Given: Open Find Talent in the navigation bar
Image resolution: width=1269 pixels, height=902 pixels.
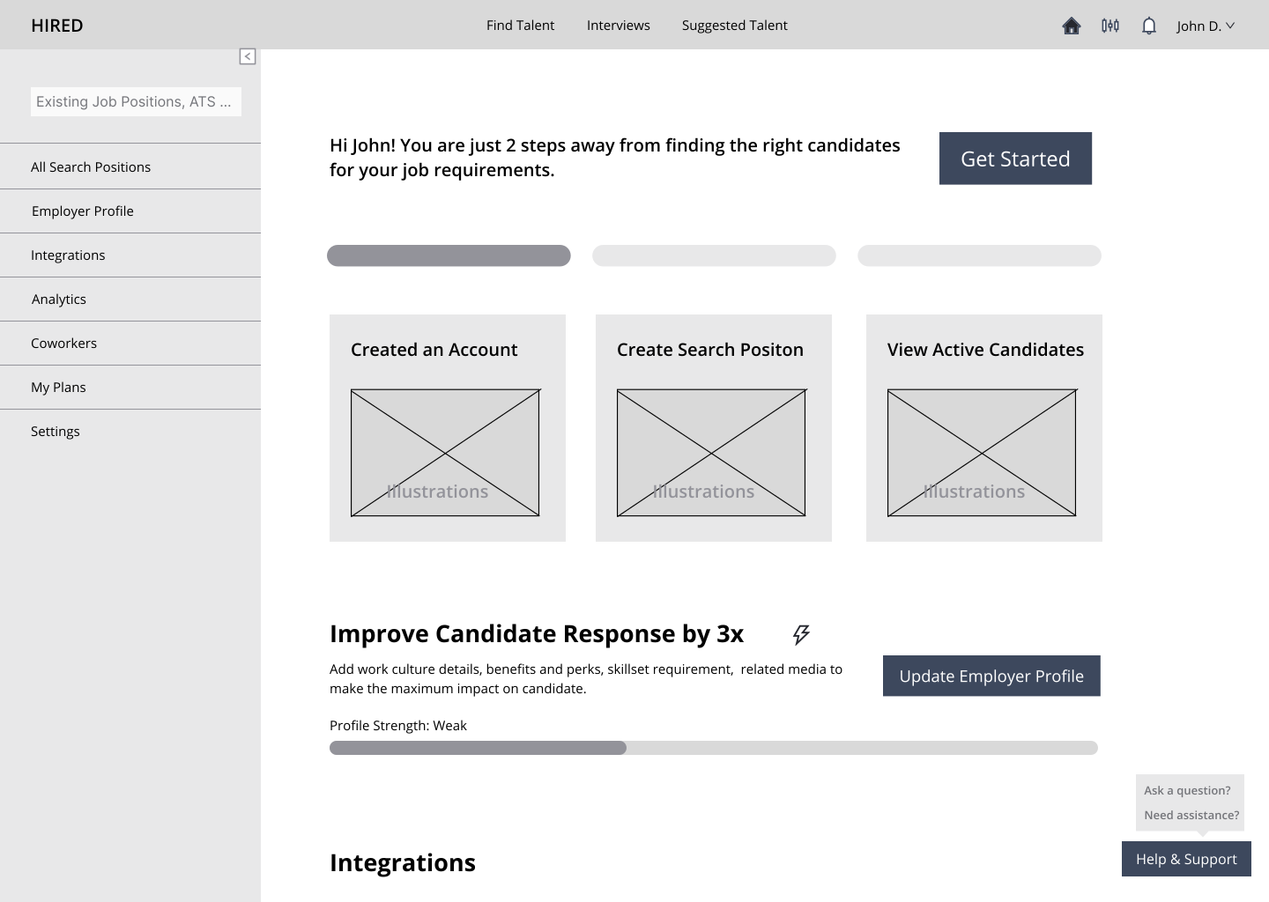Looking at the screenshot, I should point(520,26).
